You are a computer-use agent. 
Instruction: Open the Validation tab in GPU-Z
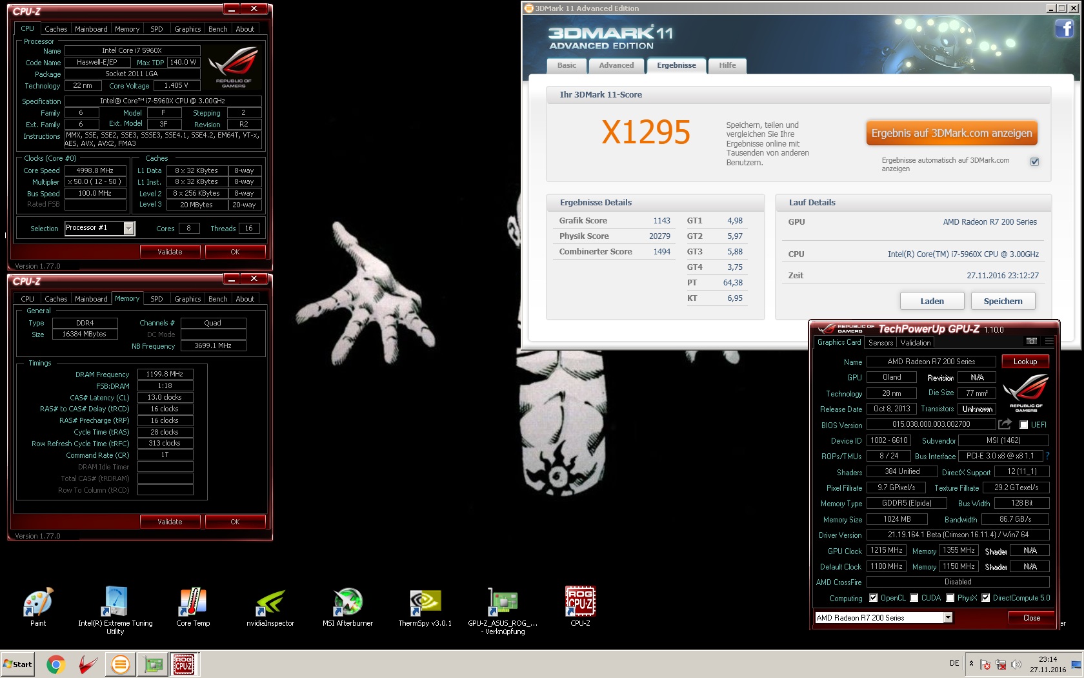click(915, 343)
